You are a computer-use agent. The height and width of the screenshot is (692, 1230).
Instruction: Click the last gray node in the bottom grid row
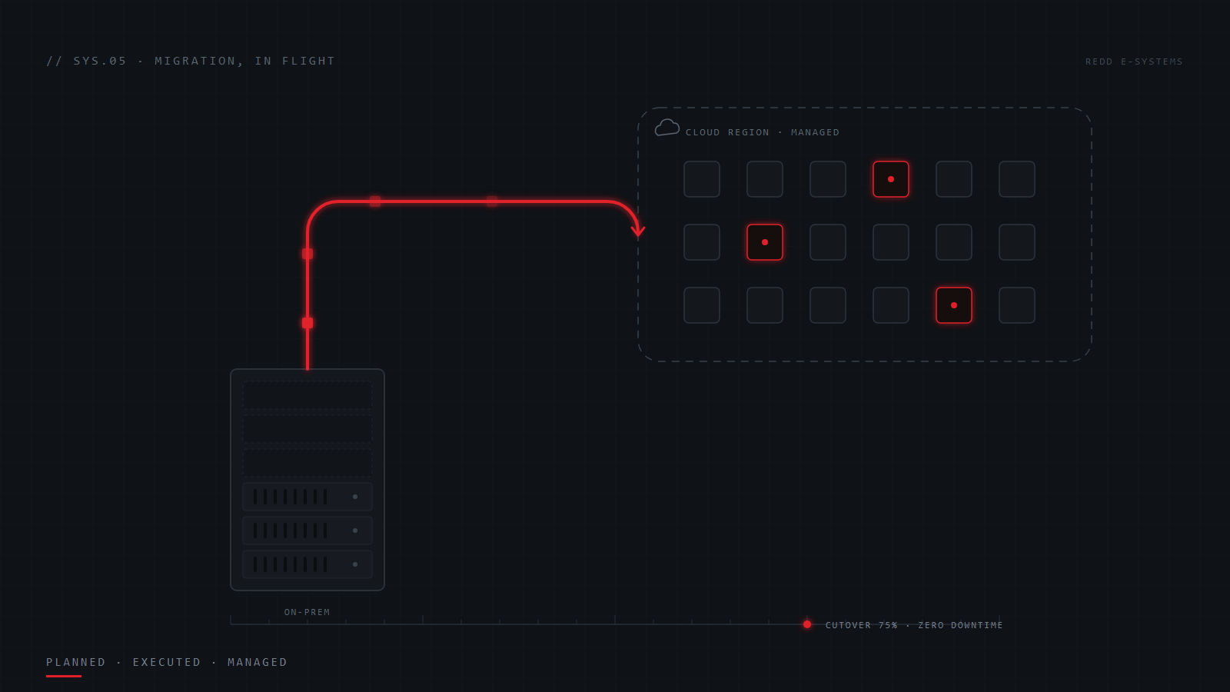coord(1017,305)
